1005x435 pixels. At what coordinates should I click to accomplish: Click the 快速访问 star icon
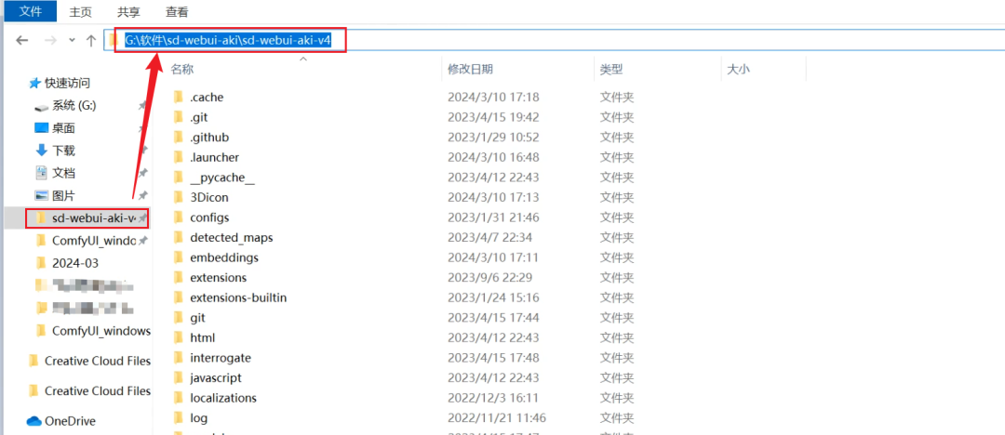pos(35,83)
